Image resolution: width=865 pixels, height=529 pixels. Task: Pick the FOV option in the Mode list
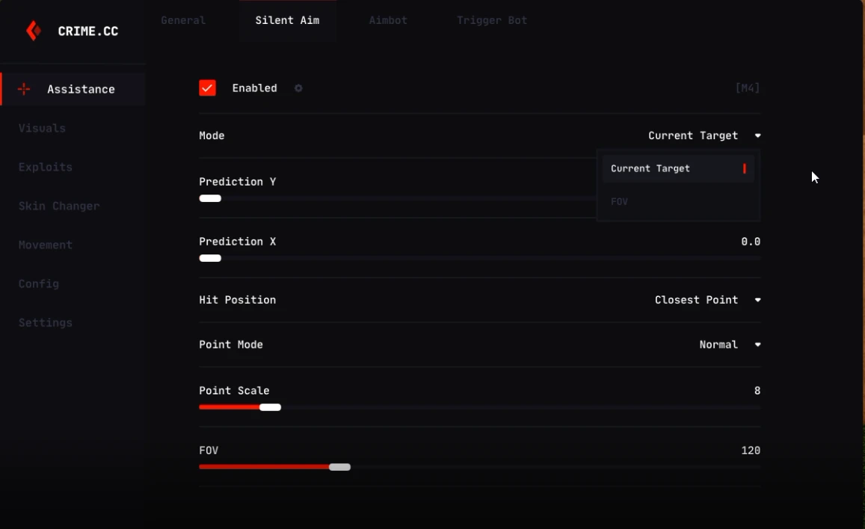click(x=678, y=201)
